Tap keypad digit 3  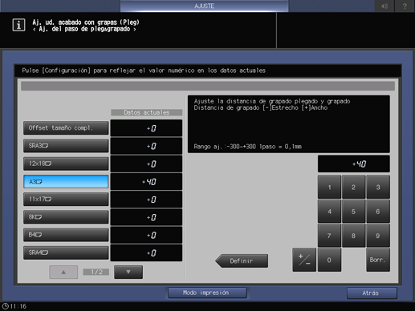pos(378,187)
